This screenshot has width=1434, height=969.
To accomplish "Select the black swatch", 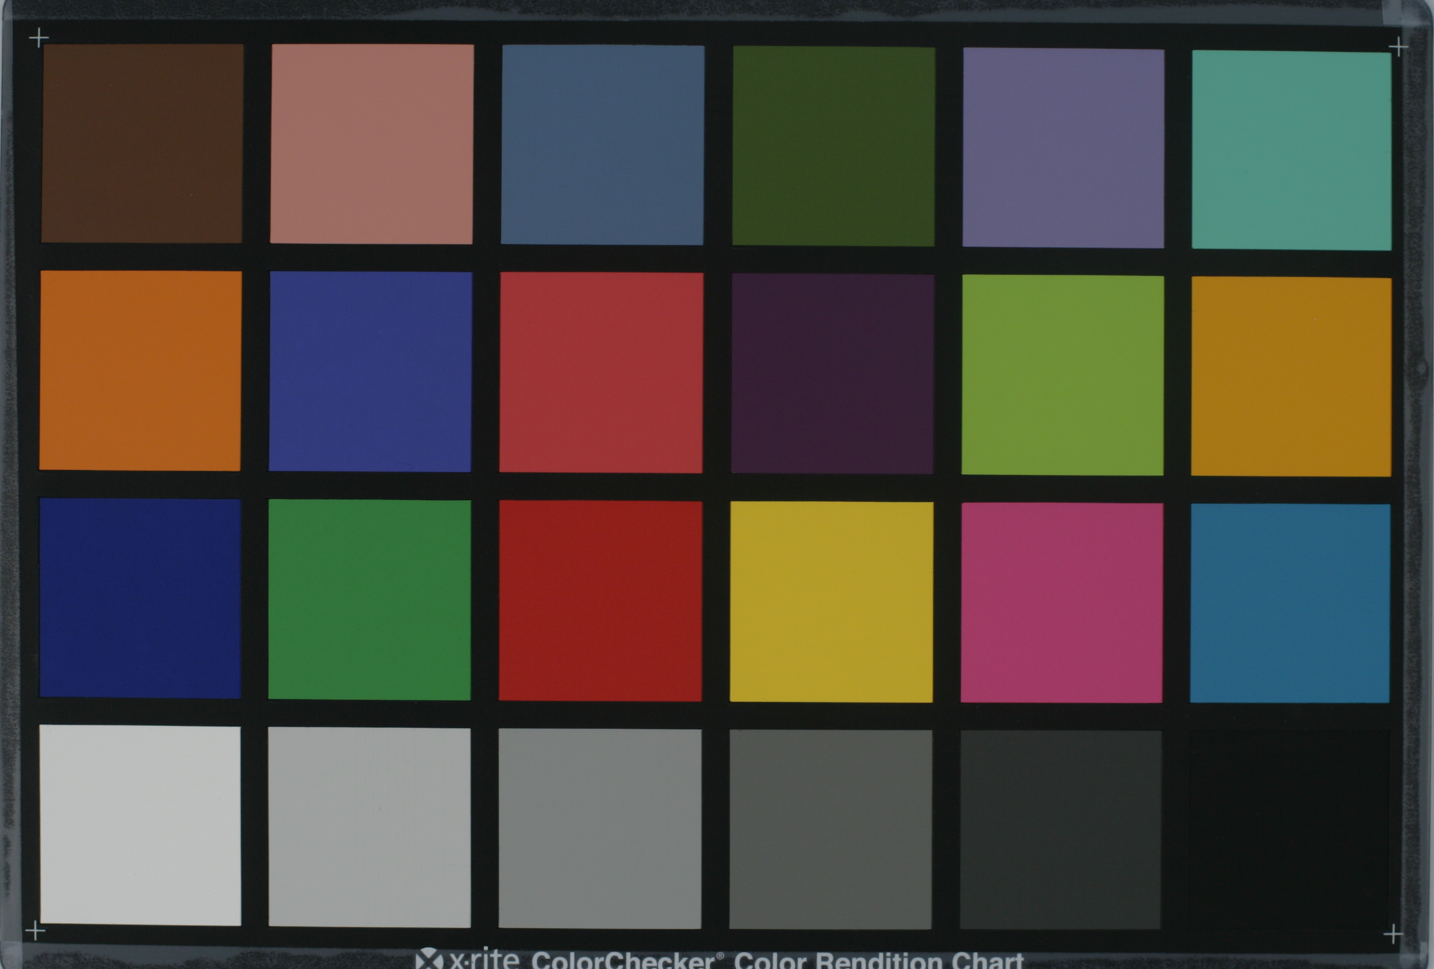I will (x=1289, y=830).
